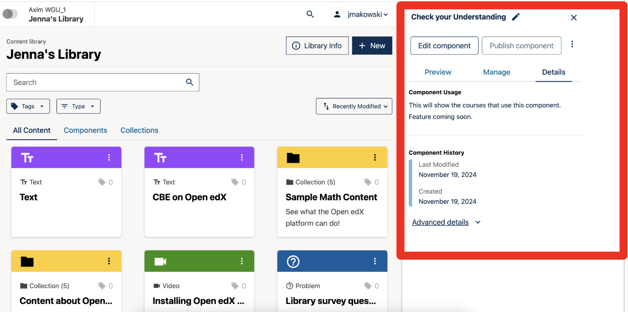Open three-dot menu on Library survey problem card
The width and height of the screenshot is (628, 312).
tap(375, 261)
